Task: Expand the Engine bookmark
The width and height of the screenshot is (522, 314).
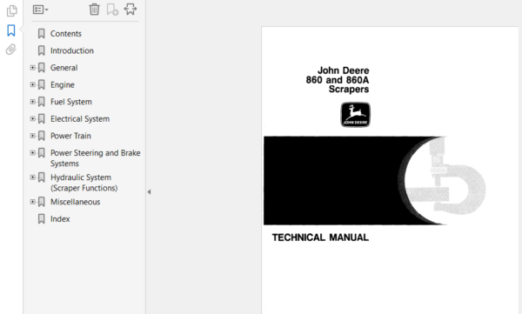Action: click(33, 84)
